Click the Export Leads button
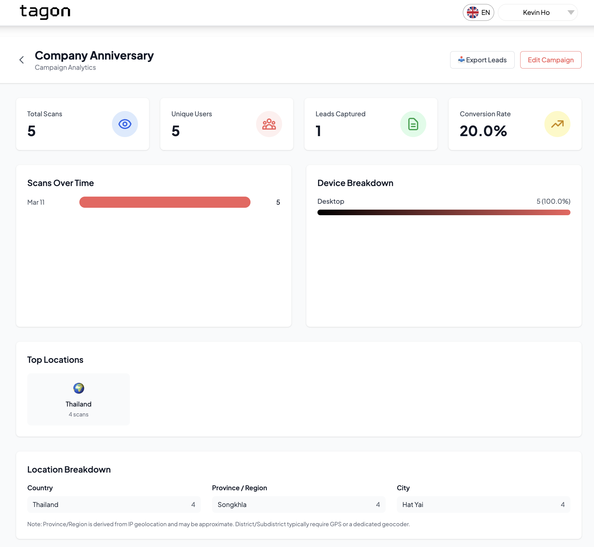The width and height of the screenshot is (594, 547). tap(482, 60)
